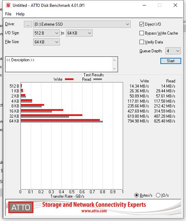Open the Queue Depth dropdown

tap(173, 51)
